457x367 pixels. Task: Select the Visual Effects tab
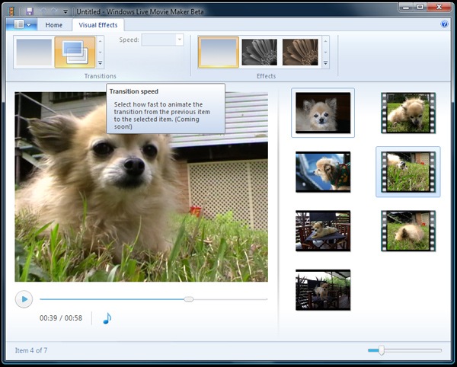pyautogui.click(x=98, y=24)
